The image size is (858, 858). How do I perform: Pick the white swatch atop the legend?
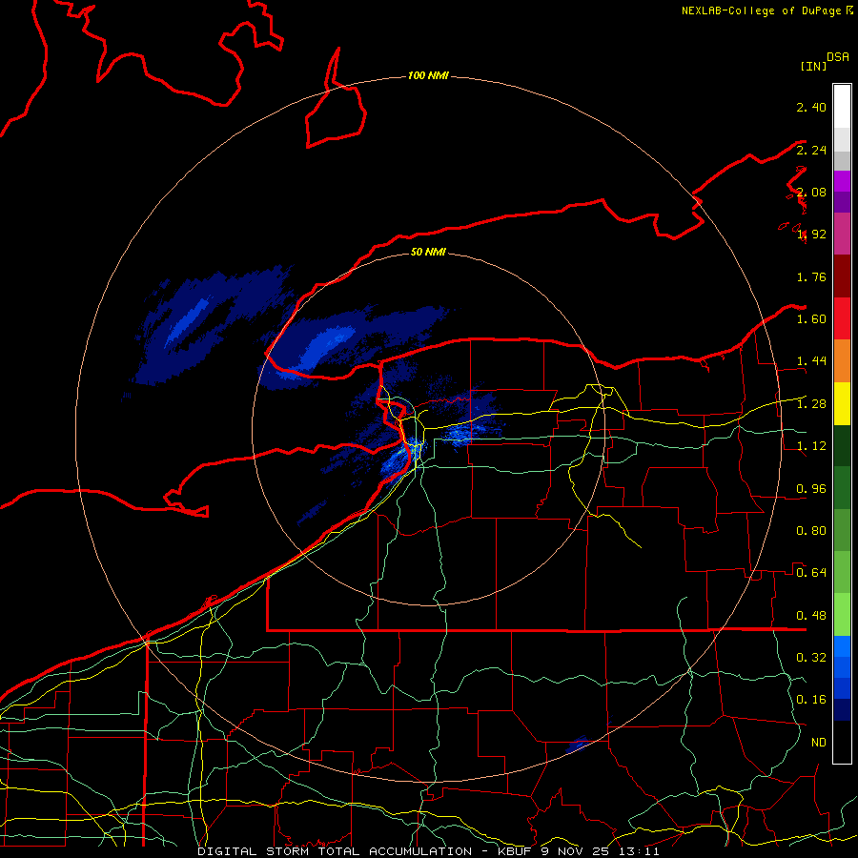[x=842, y=107]
